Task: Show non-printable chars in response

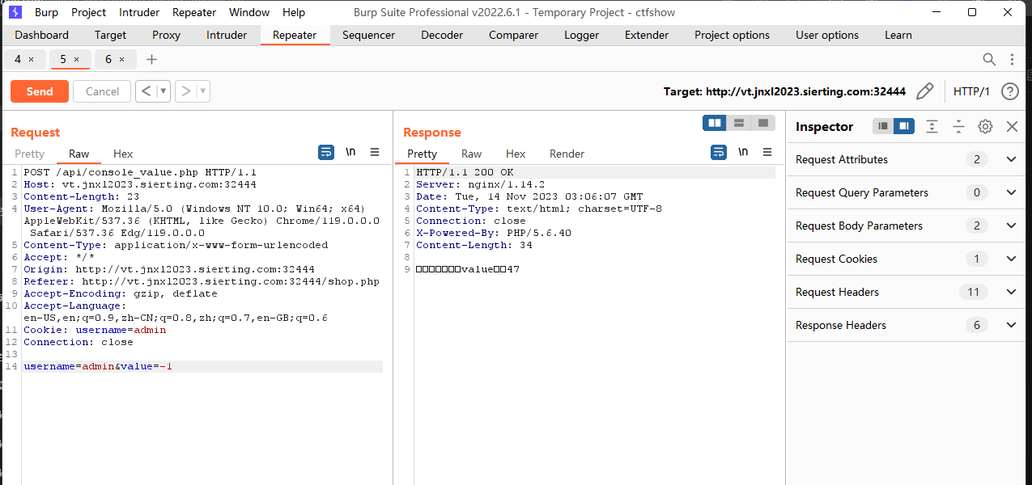Action: tap(743, 152)
